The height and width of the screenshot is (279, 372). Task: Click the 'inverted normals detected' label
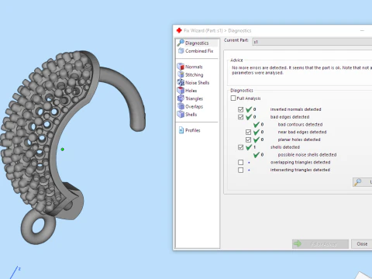click(295, 109)
